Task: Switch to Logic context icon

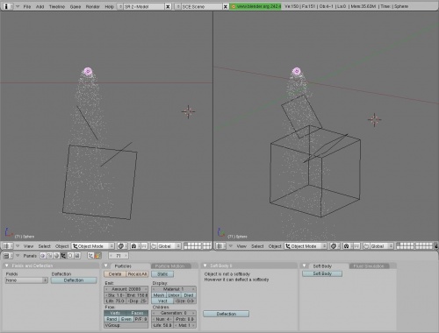Action: pyautogui.click(x=43, y=256)
